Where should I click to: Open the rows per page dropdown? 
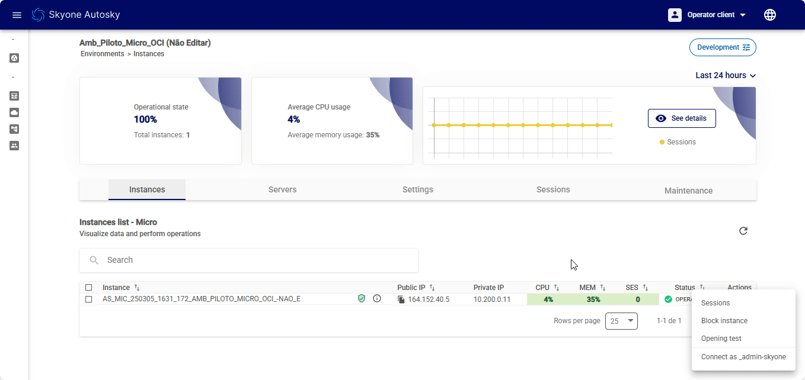coord(621,321)
